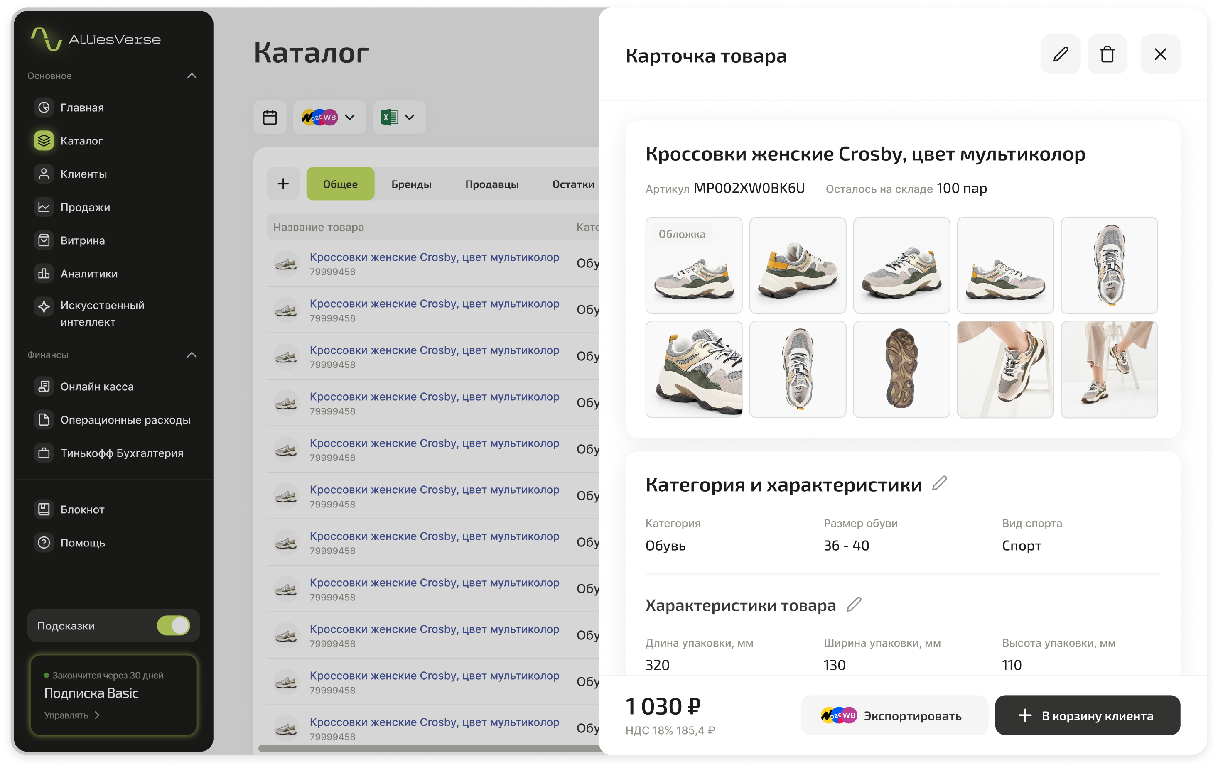1218x769 pixels.
Task: Click Ширина упаковки value 130
Action: point(835,665)
